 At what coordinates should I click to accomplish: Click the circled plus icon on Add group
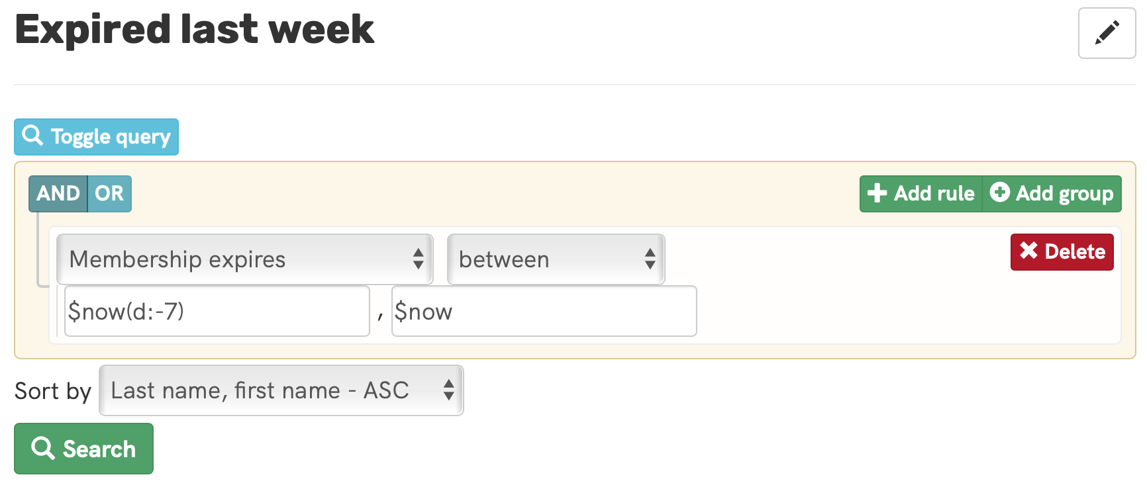point(999,193)
